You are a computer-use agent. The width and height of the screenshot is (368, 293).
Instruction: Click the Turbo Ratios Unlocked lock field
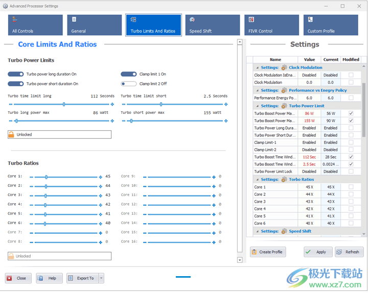pyautogui.click(x=60, y=256)
